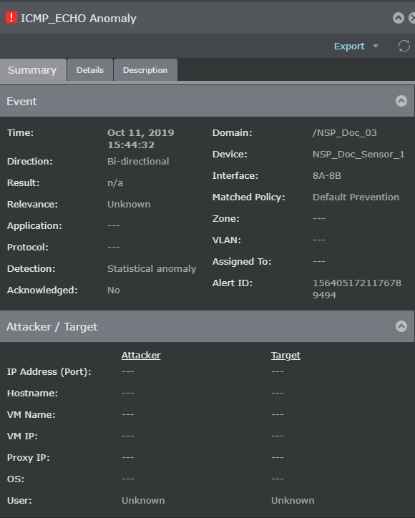Select the 8A-8B interface value
Image resolution: width=415 pixels, height=518 pixels.
[327, 175]
